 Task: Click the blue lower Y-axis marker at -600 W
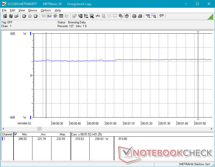(x=31, y=117)
